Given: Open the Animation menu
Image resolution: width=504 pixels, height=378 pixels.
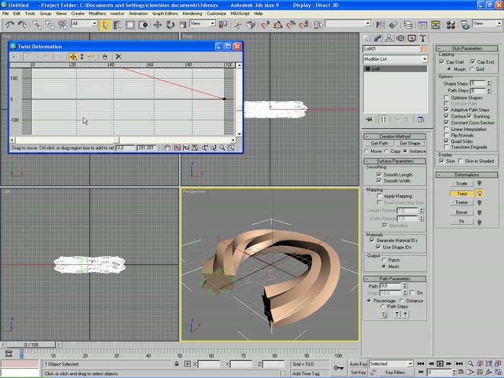Looking at the screenshot, I should click(138, 14).
